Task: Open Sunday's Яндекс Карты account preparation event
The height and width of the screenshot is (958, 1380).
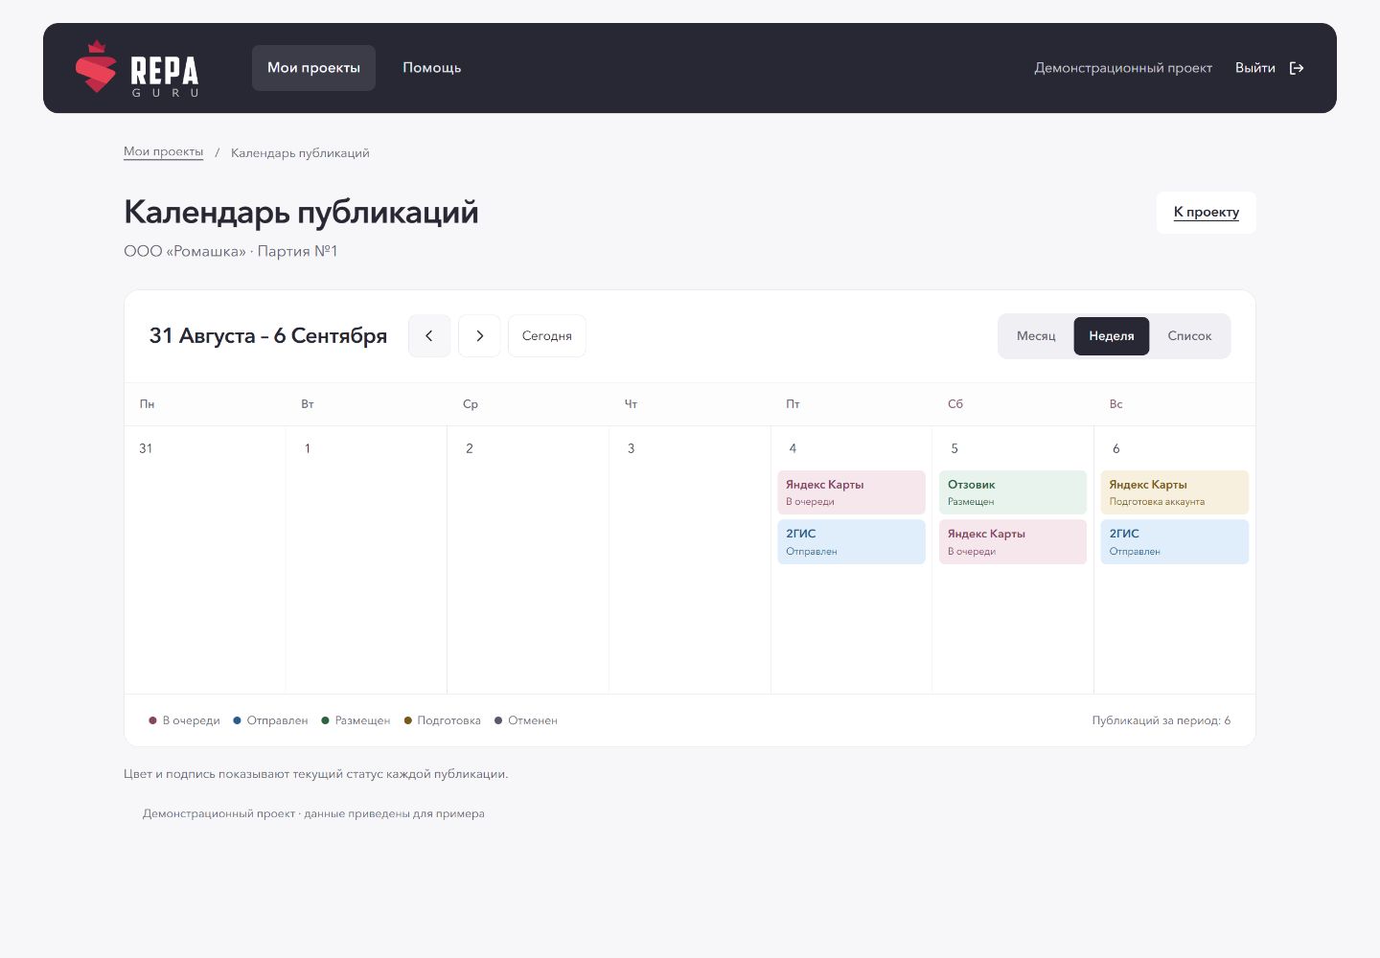Action: tap(1175, 492)
